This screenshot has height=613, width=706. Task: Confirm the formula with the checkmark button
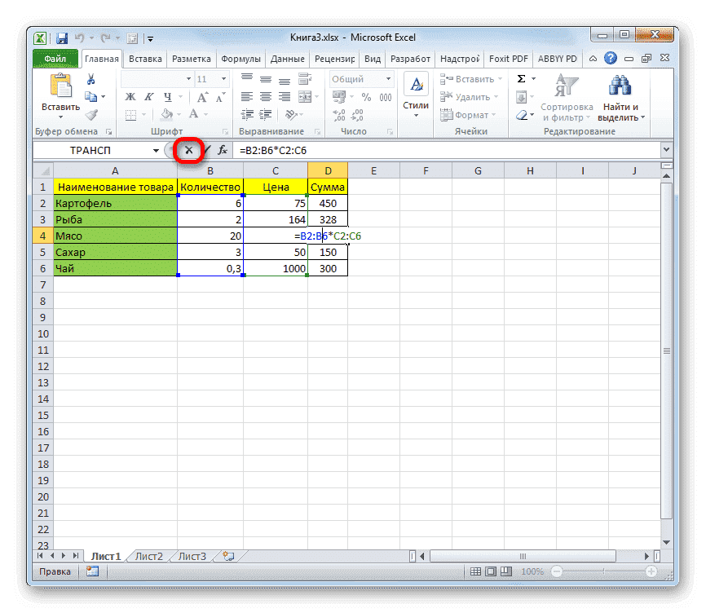pyautogui.click(x=206, y=150)
